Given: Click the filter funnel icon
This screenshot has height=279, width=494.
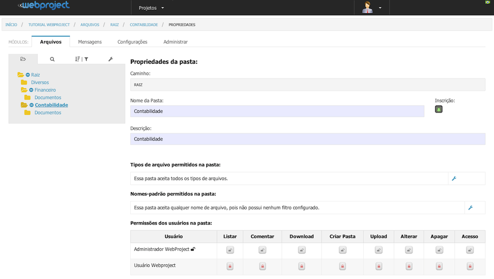Looking at the screenshot, I should point(86,59).
